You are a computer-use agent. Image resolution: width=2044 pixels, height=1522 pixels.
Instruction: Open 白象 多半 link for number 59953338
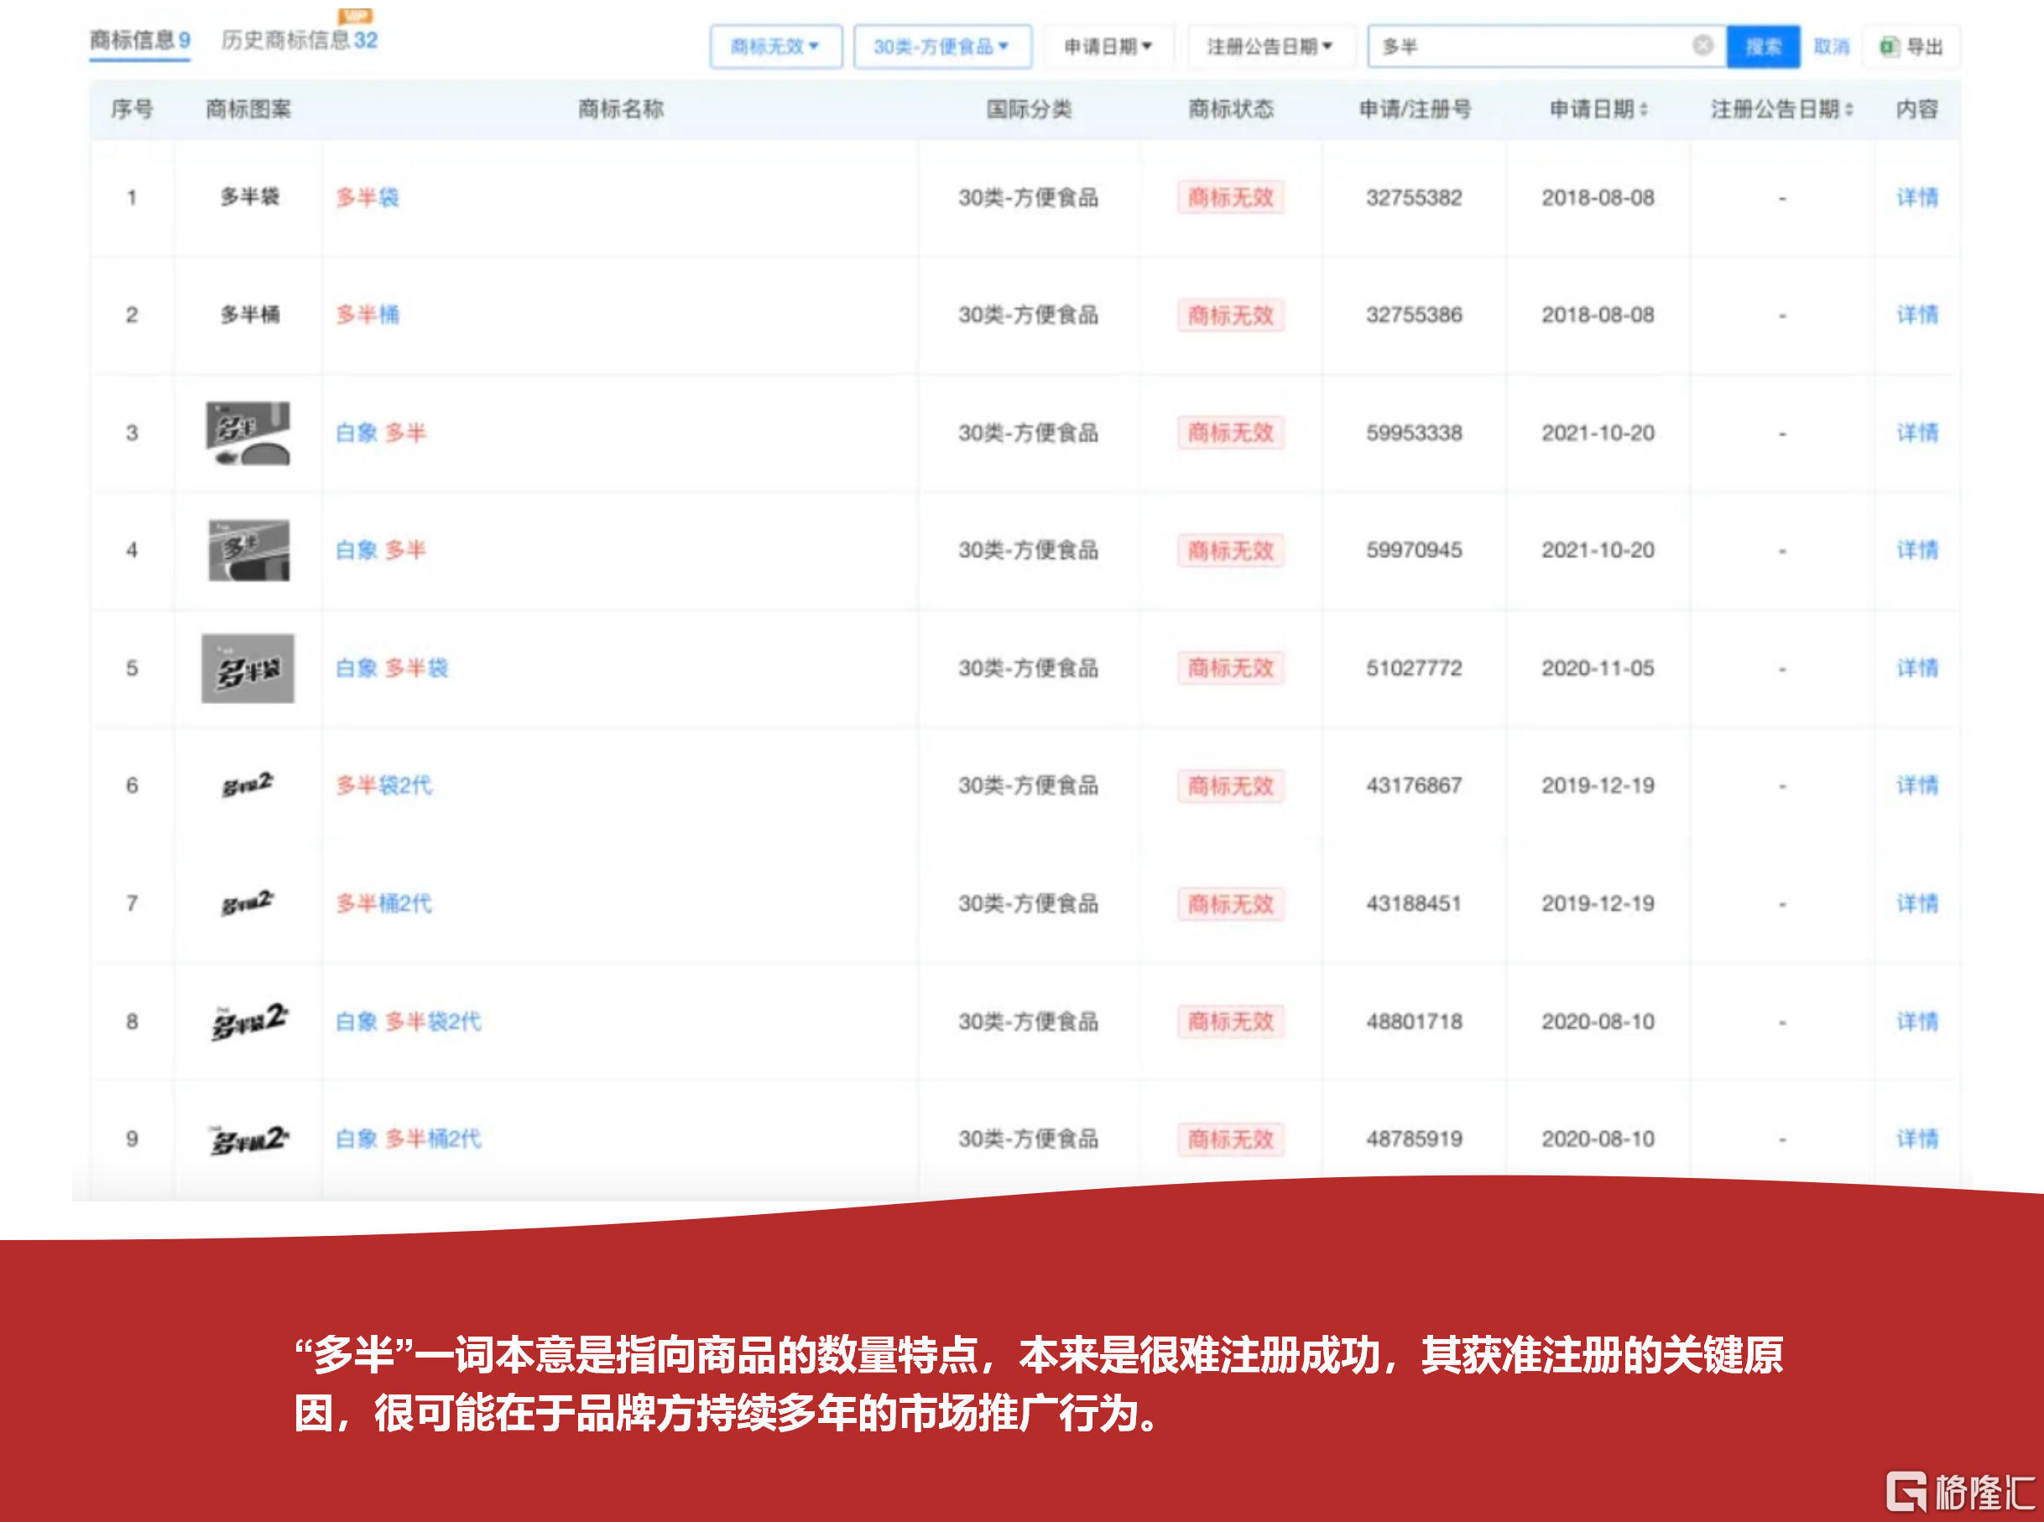click(x=380, y=433)
